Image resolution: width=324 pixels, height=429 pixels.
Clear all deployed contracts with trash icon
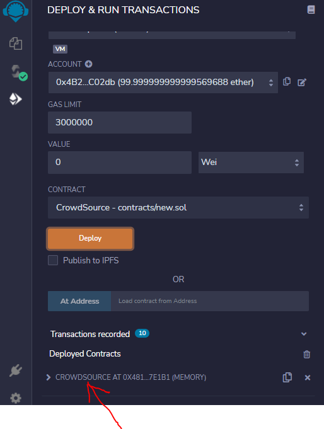pos(307,354)
